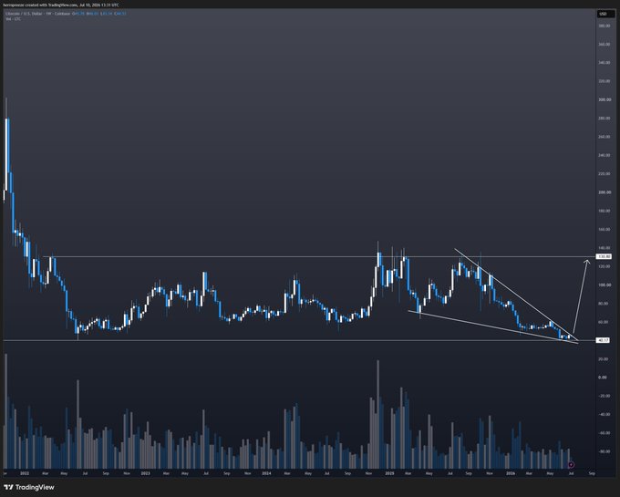Click the 2025 label on time axis
This screenshot has width=620, height=497.
click(x=389, y=473)
